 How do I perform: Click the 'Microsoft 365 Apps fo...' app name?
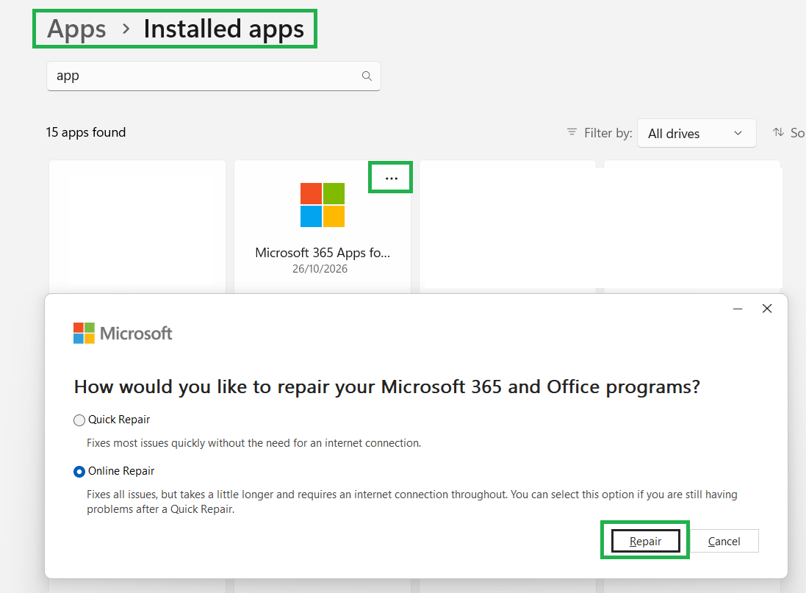323,253
